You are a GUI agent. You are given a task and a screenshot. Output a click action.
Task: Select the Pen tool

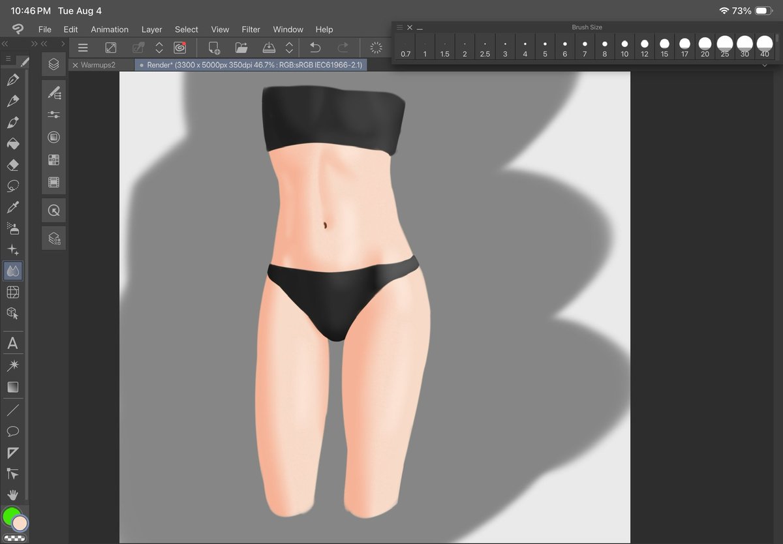pos(12,80)
